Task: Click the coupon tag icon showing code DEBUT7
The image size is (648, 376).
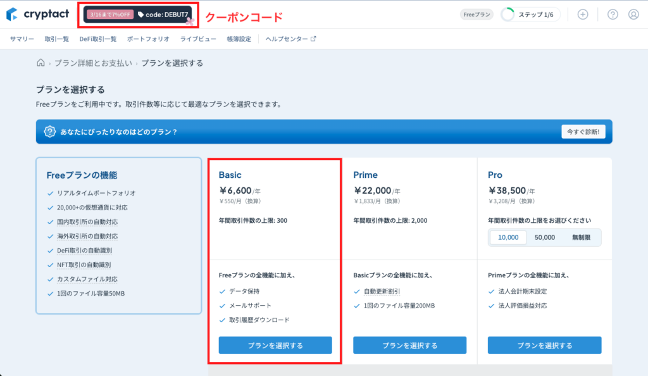Action: pyautogui.click(x=140, y=15)
